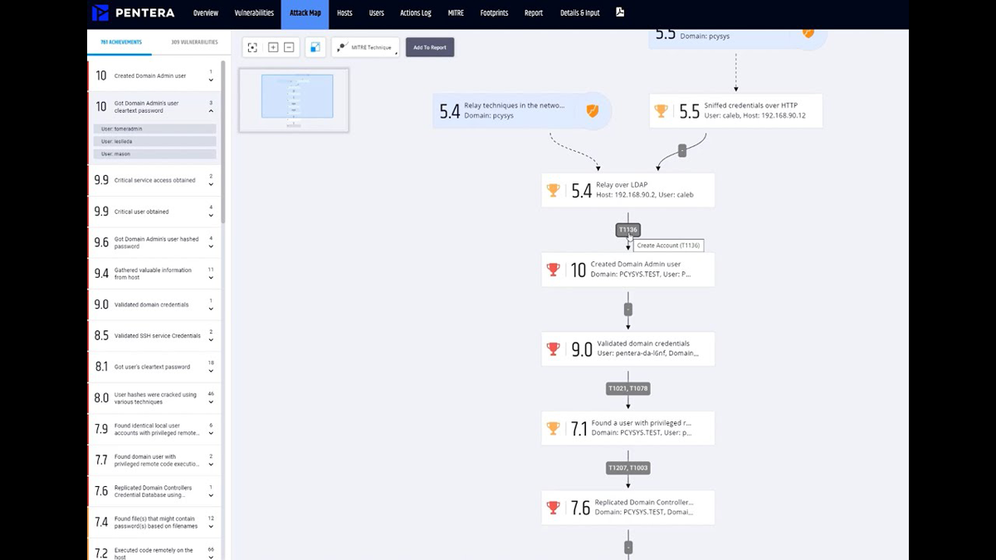996x560 pixels.
Task: Click the red trophy on Created Domain Admin user node
Action: click(x=553, y=269)
